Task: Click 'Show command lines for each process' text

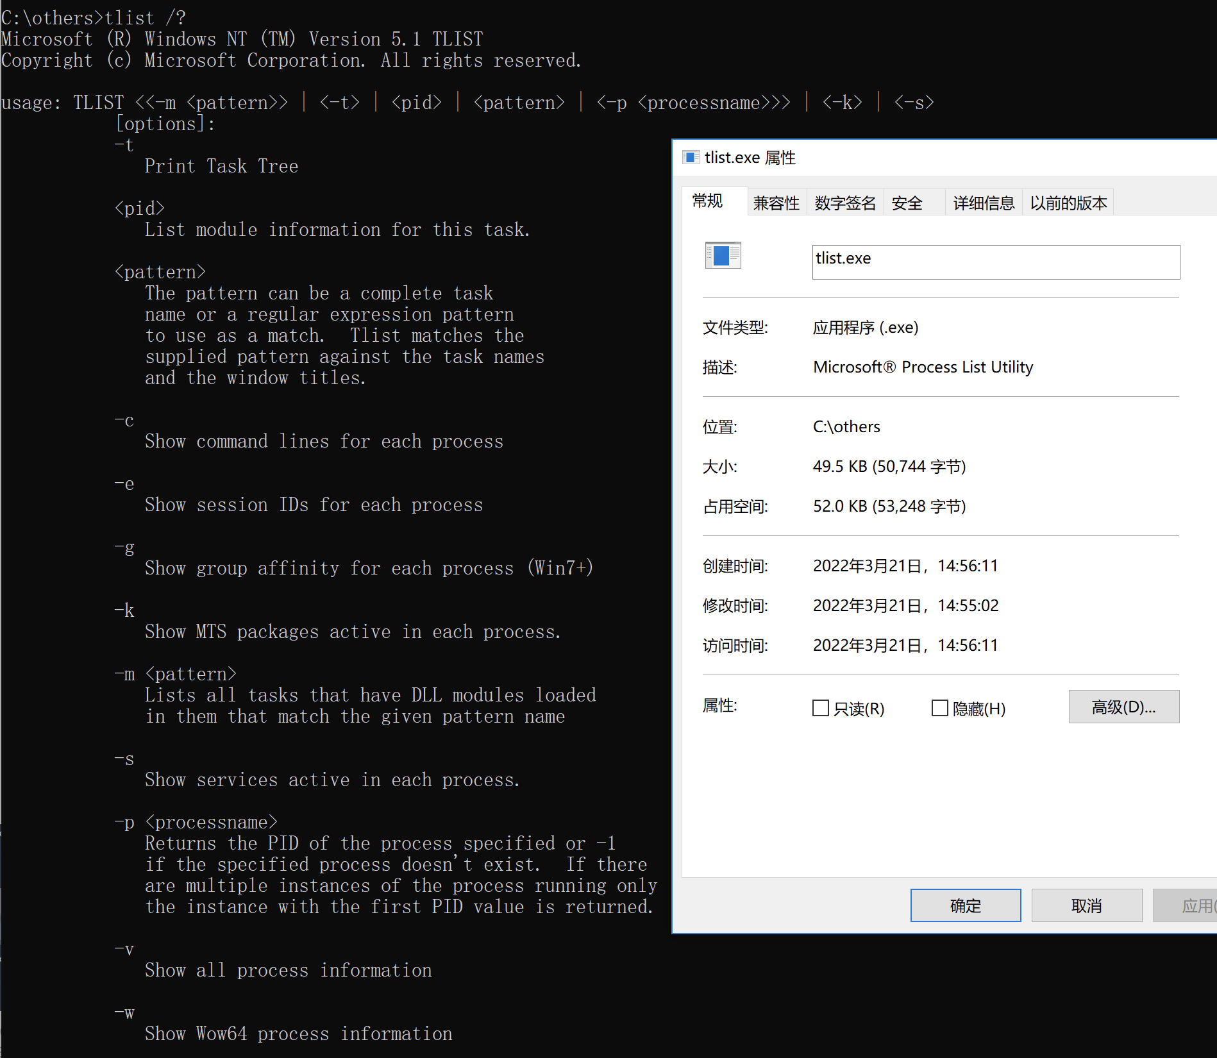Action: [324, 442]
